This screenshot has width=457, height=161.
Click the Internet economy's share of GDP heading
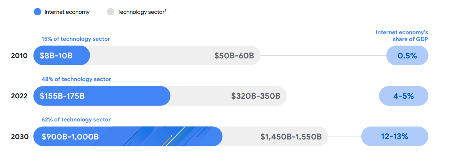[x=402, y=35]
